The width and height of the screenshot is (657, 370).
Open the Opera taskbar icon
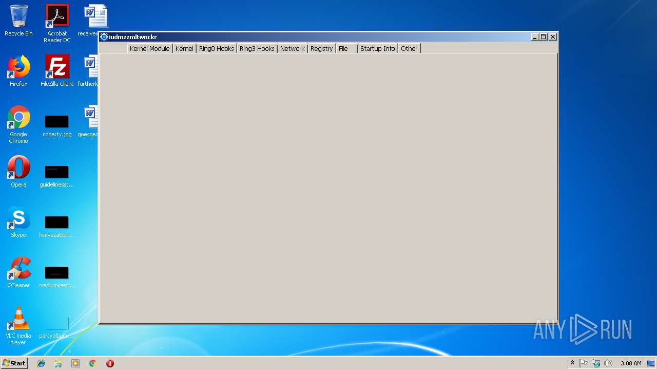coord(110,363)
